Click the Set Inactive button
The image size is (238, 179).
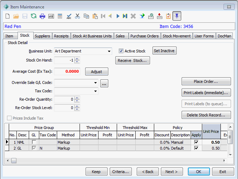(164, 51)
